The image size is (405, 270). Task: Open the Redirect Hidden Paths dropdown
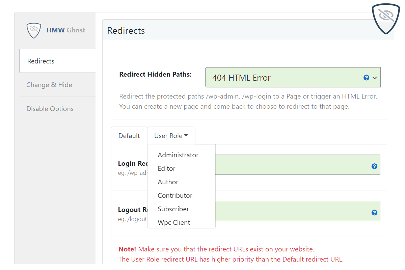tap(287, 78)
